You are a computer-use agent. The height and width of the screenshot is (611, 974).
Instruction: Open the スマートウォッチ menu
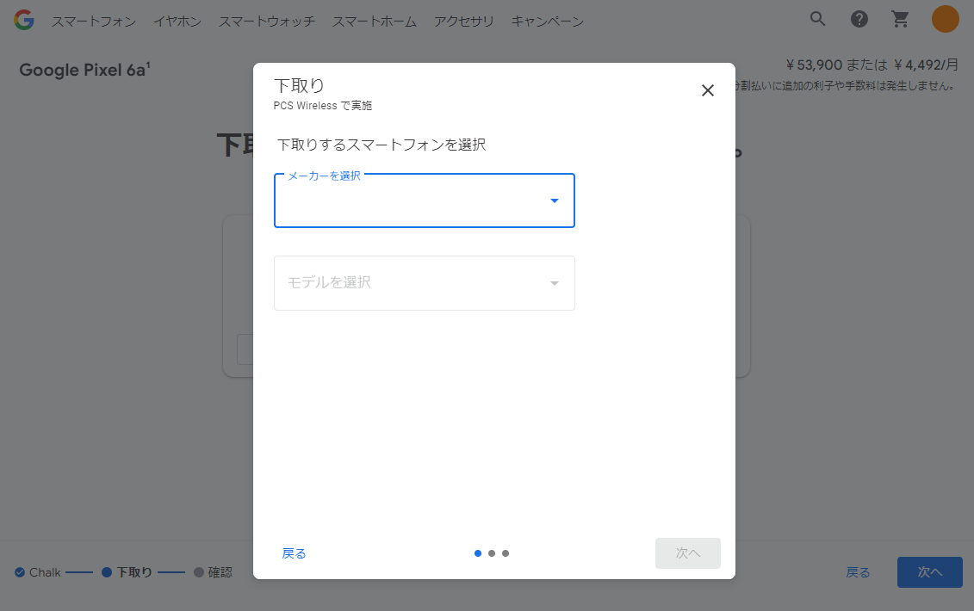[266, 22]
